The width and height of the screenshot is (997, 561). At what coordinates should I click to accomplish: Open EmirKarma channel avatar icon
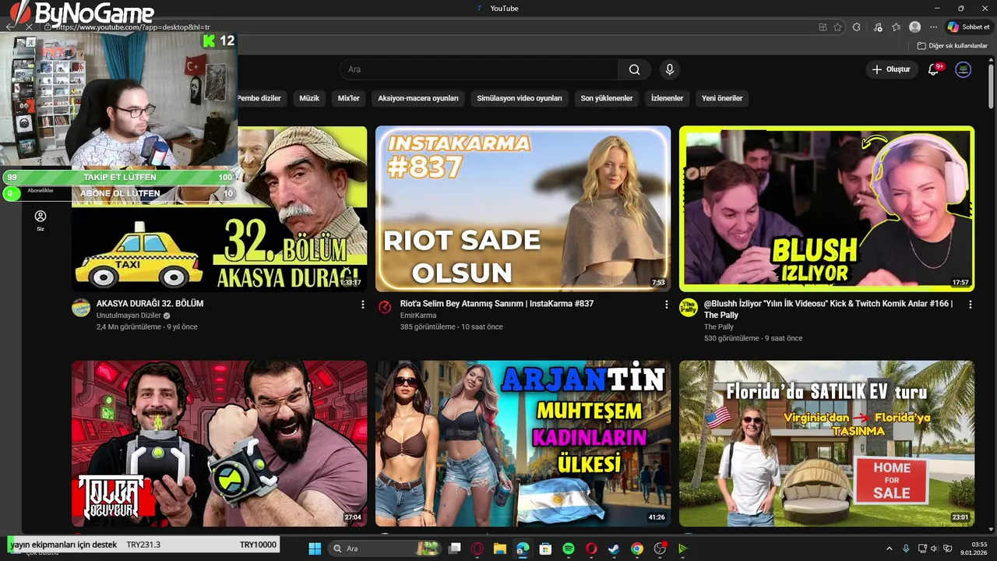click(x=385, y=308)
